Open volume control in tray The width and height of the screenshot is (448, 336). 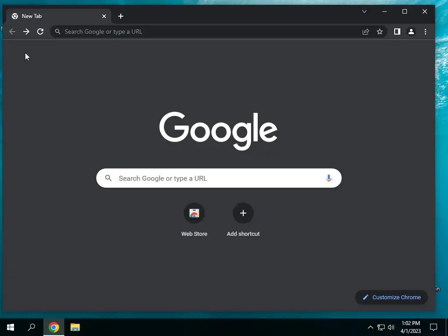point(391,327)
